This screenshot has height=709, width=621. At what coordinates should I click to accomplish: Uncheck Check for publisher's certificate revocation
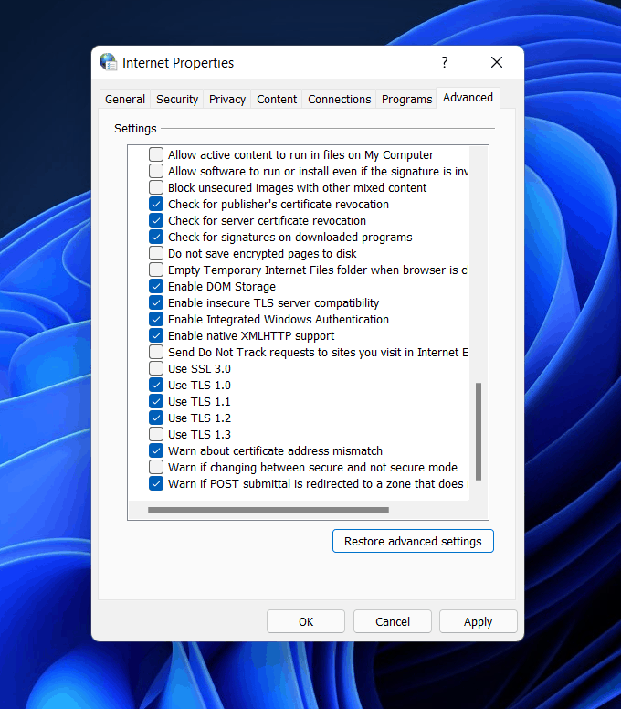tap(156, 204)
